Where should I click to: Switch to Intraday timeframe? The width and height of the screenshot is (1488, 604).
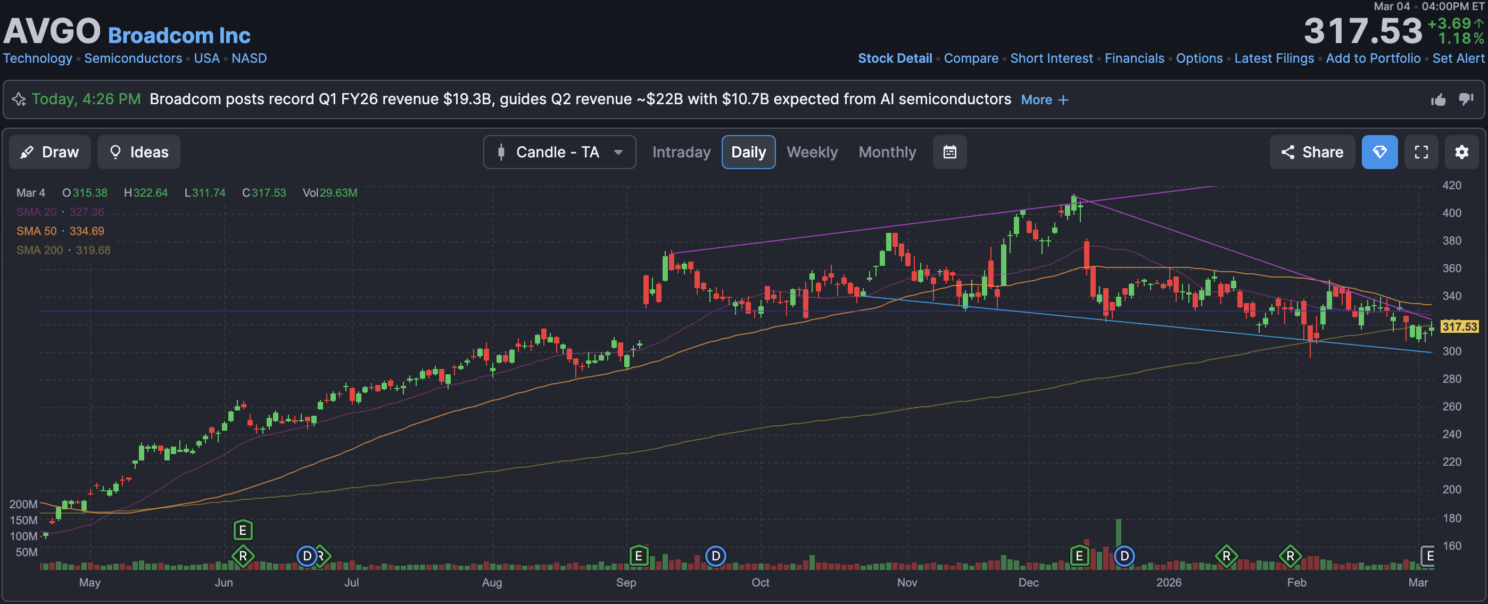click(x=681, y=152)
